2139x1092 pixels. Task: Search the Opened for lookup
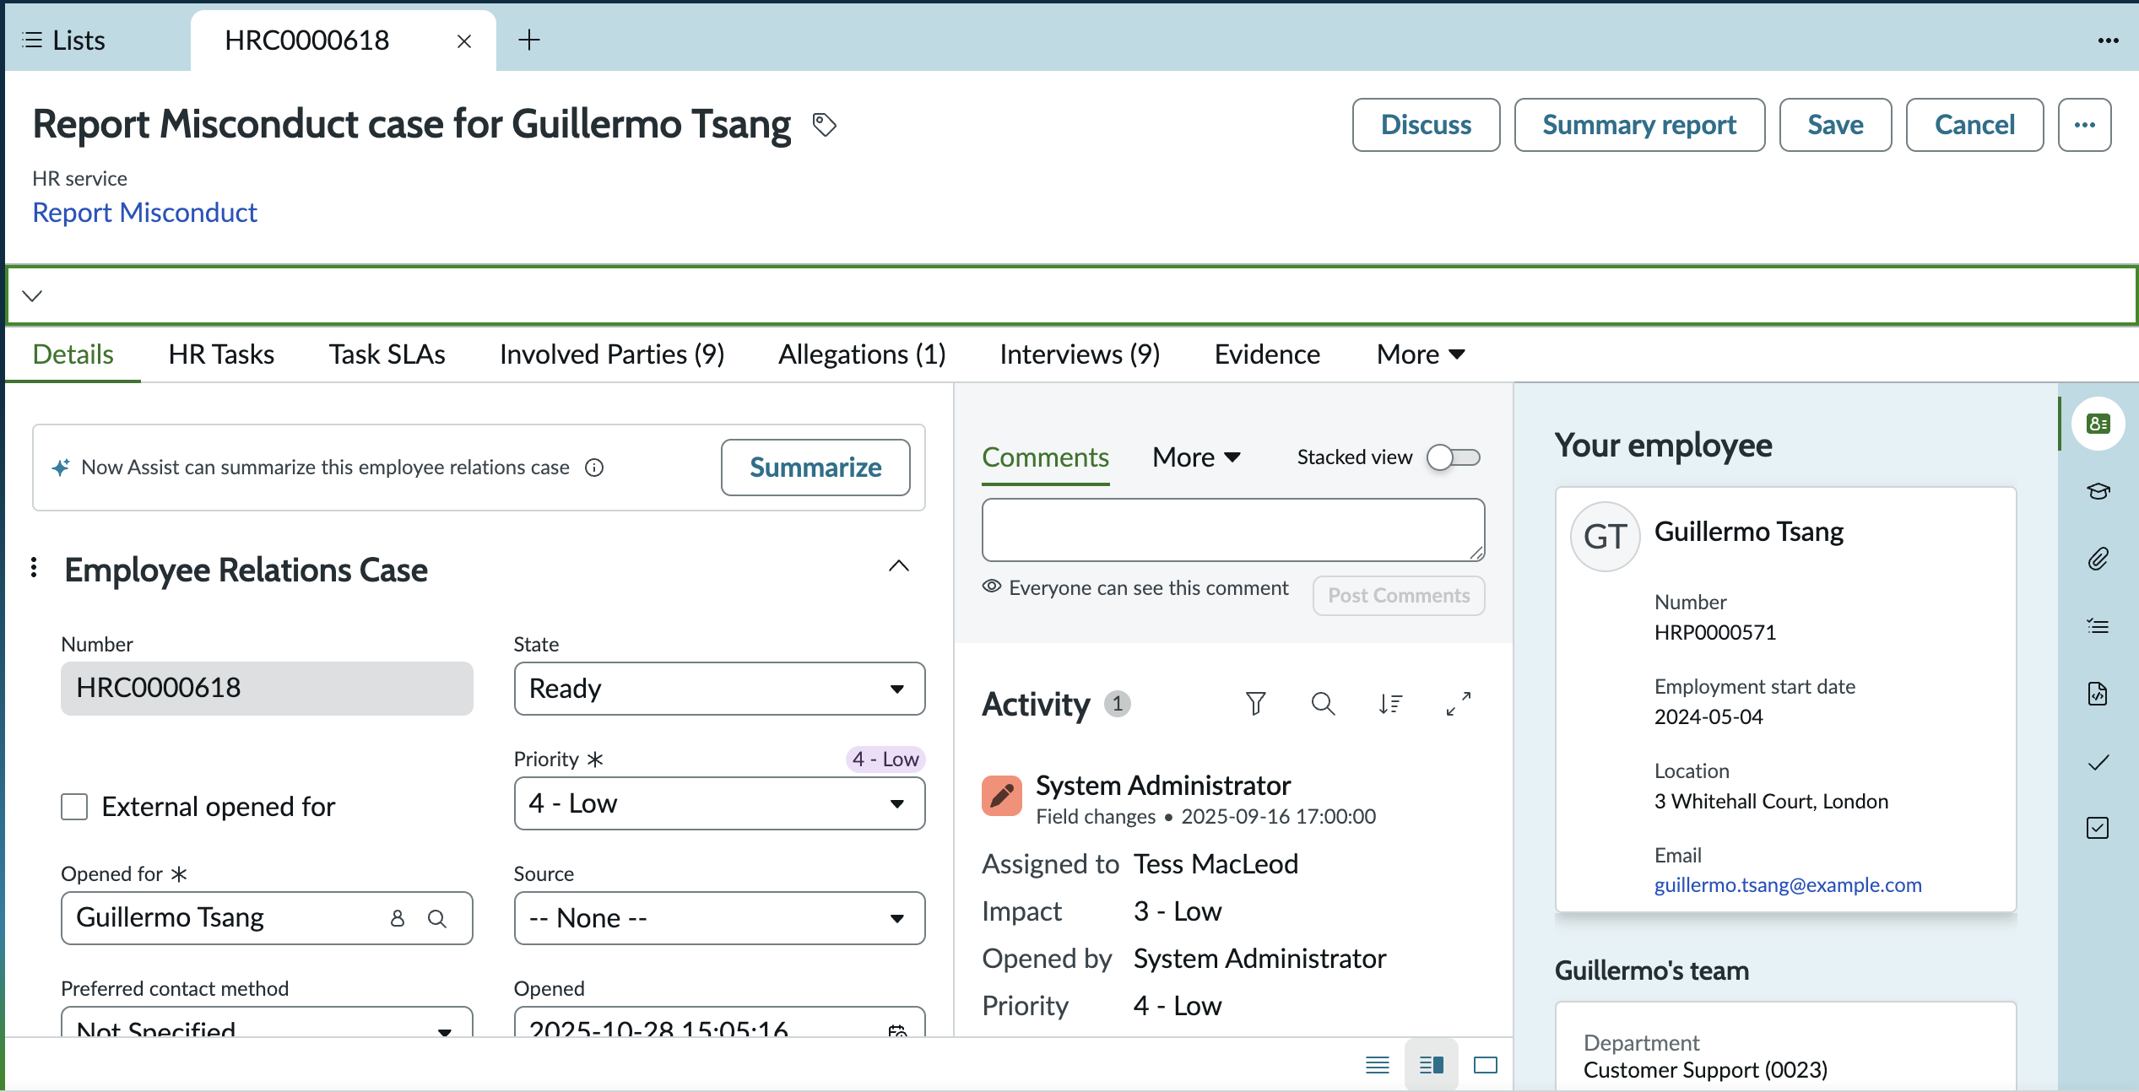click(436, 918)
